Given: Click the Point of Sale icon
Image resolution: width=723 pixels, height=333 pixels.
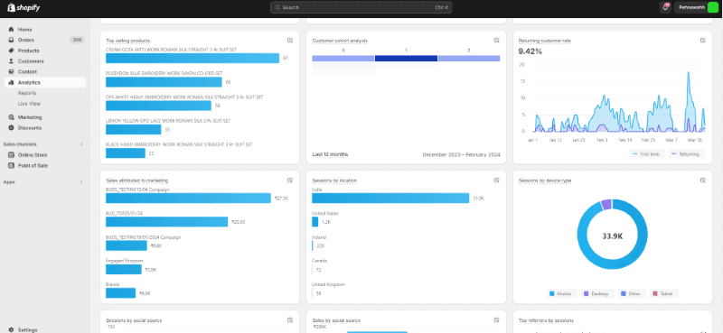Looking at the screenshot, I should click(x=11, y=166).
